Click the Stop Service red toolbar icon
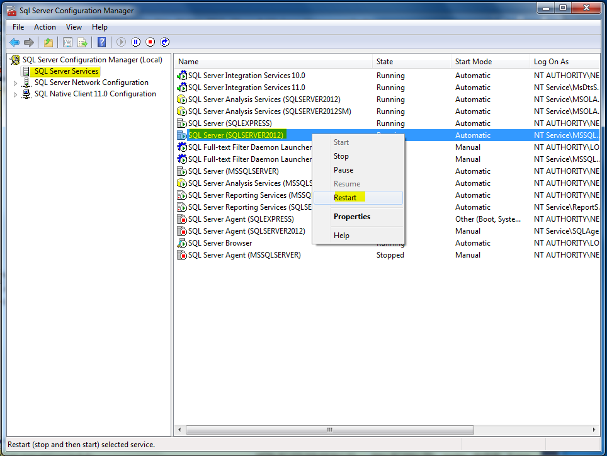This screenshot has height=456, width=607. 150,42
